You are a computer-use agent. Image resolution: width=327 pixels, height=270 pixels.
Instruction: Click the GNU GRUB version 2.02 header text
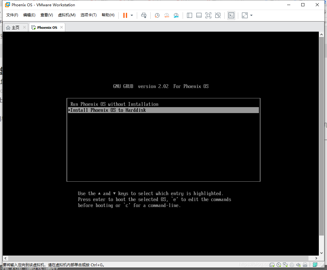click(x=161, y=86)
